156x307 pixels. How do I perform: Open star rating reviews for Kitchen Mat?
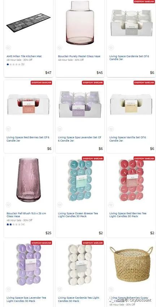click(x=16, y=64)
